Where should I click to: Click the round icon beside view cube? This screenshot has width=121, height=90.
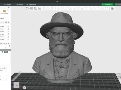tap(24, 87)
